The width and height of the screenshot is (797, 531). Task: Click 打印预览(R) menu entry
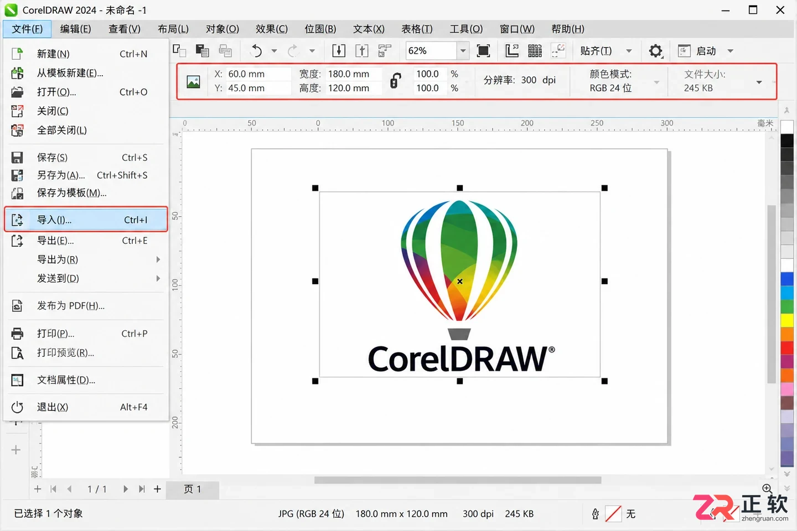[x=86, y=353]
